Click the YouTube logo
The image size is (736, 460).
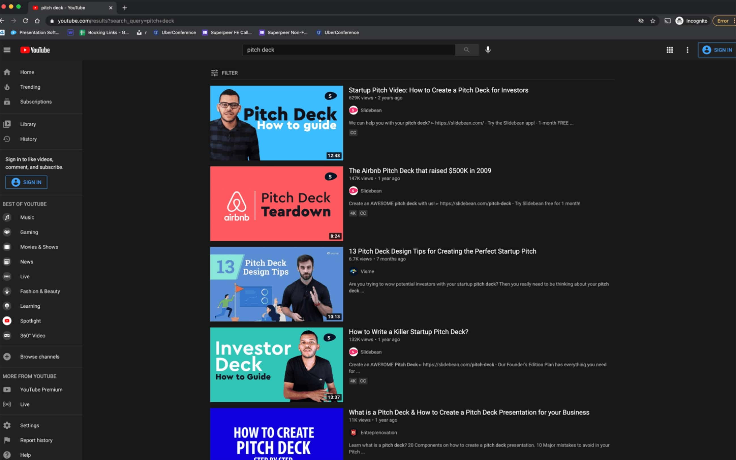(35, 50)
